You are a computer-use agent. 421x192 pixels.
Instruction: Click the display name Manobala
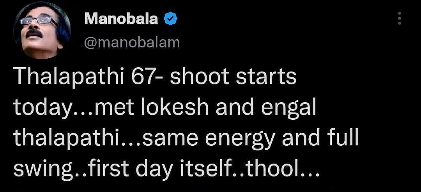[x=121, y=19]
